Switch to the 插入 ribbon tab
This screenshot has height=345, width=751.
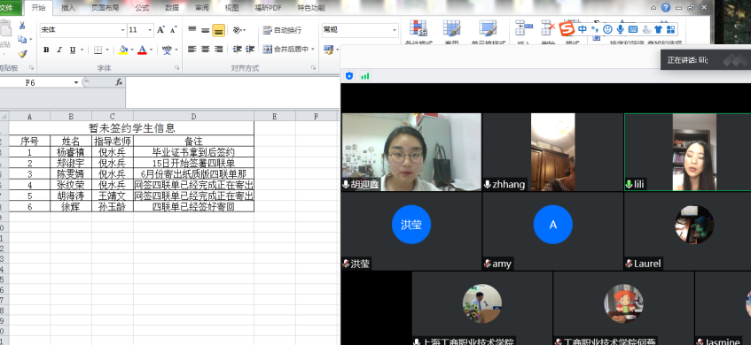(x=68, y=8)
